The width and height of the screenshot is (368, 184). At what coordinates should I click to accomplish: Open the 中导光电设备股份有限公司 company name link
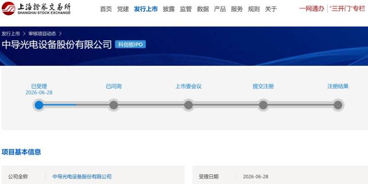(x=82, y=176)
